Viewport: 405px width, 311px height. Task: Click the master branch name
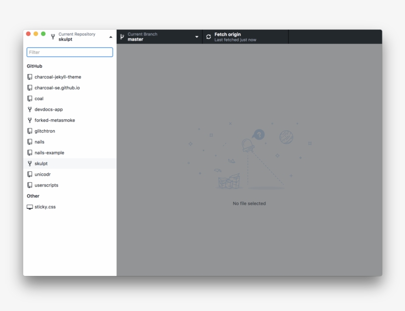(135, 39)
